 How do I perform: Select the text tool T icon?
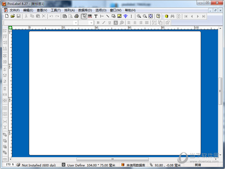[x=96, y=16]
